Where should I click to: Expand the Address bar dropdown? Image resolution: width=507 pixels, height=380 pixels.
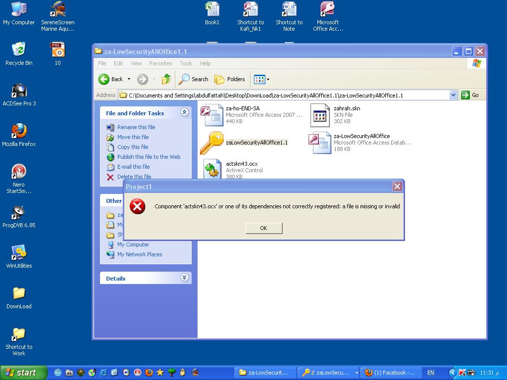pos(453,95)
